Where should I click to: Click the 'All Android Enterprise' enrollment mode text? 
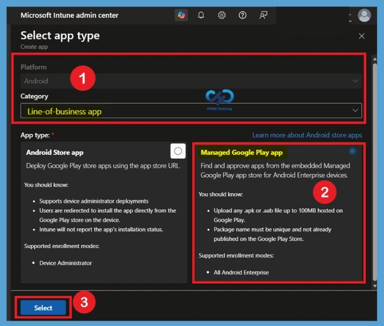[241, 272]
